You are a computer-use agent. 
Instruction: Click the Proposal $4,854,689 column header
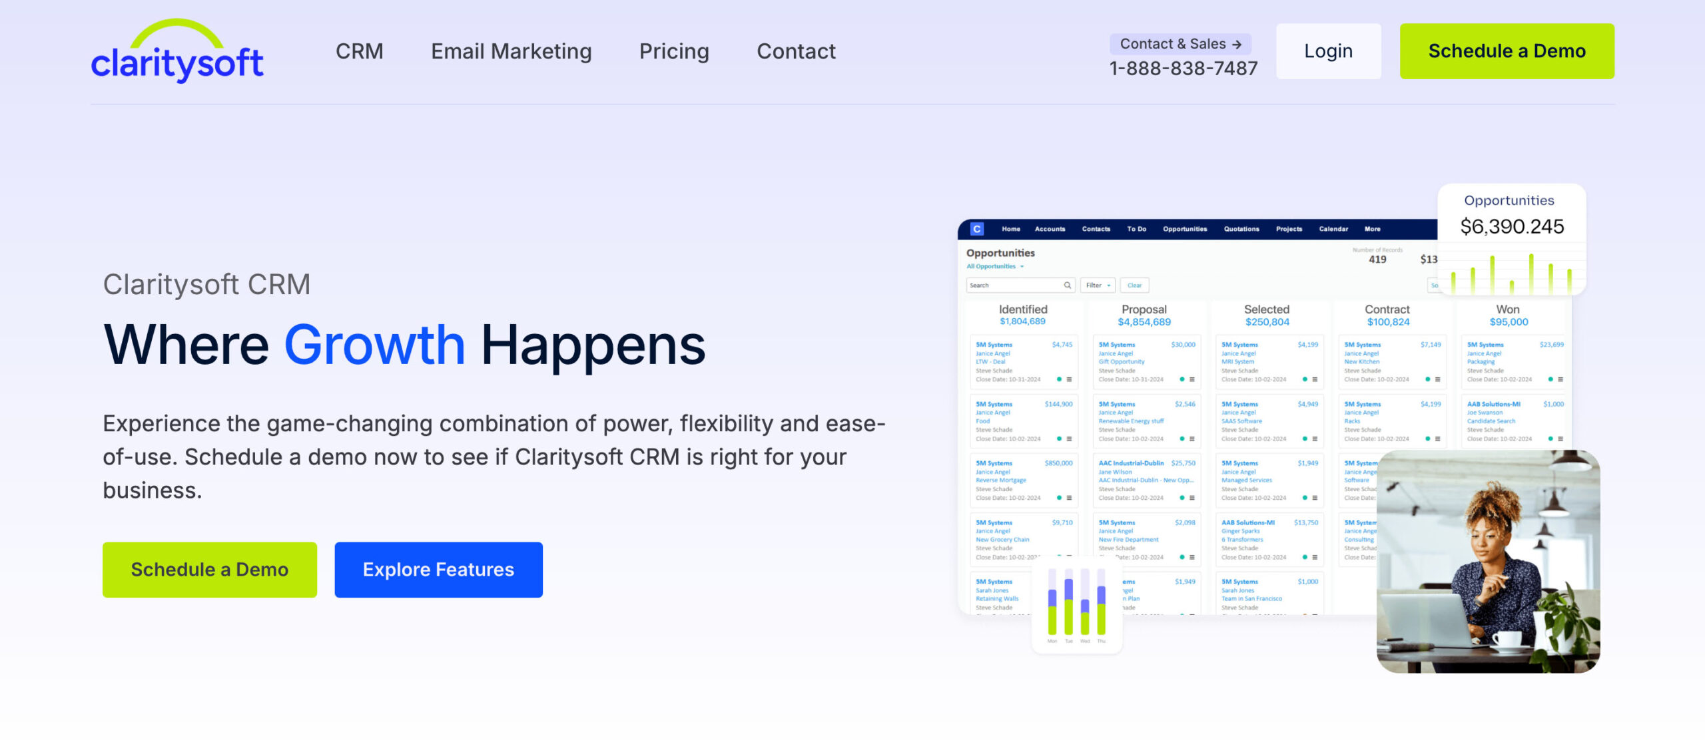point(1144,315)
